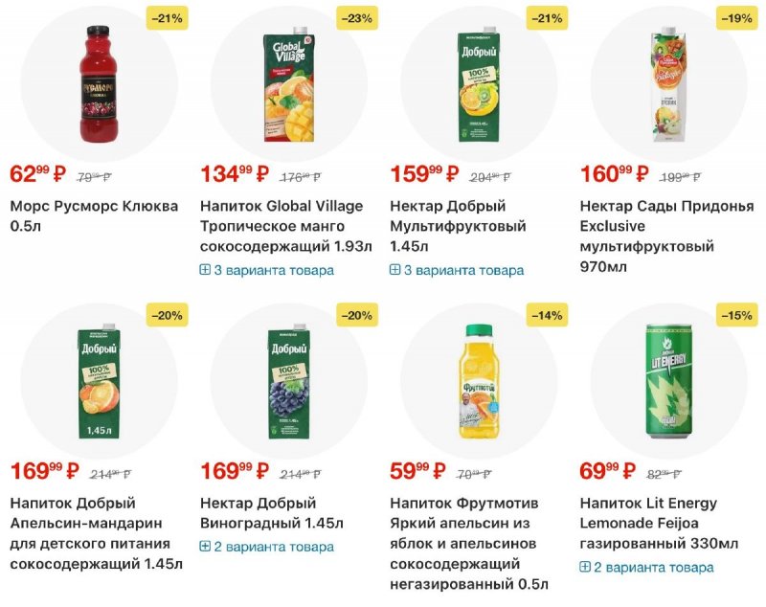766x607 pixels.
Task: Open the Добрый Виноградный carton image
Action: 289,383
